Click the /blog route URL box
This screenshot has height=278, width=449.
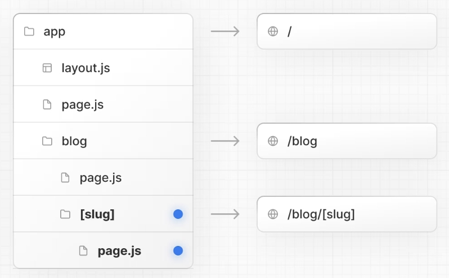click(x=347, y=141)
